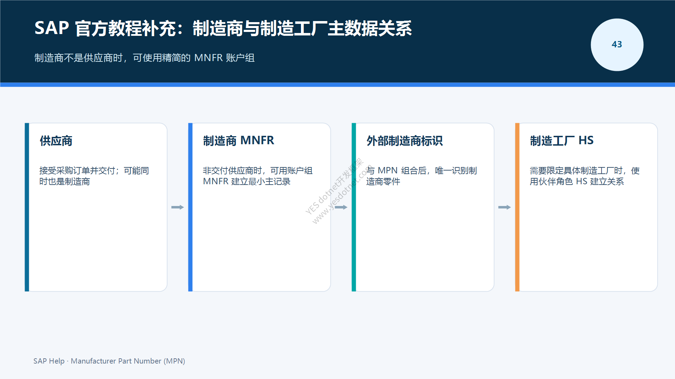Select the 外部制造商标识 card heading
Image resolution: width=675 pixels, height=379 pixels.
[404, 141]
